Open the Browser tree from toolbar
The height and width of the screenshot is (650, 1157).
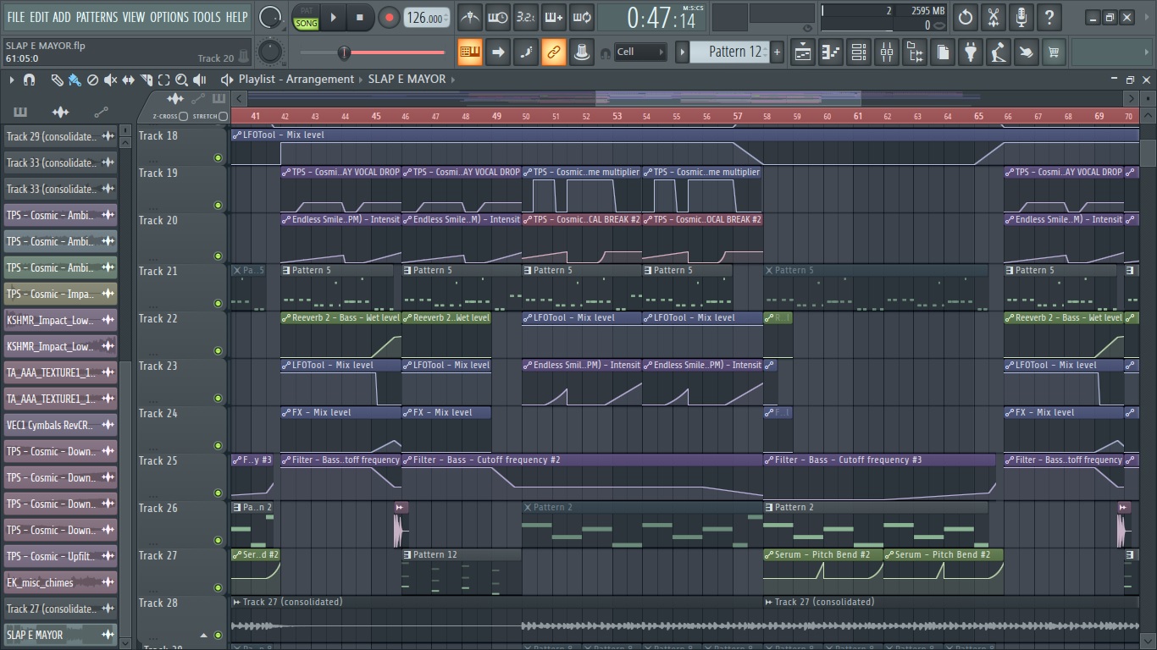pyautogui.click(x=915, y=52)
